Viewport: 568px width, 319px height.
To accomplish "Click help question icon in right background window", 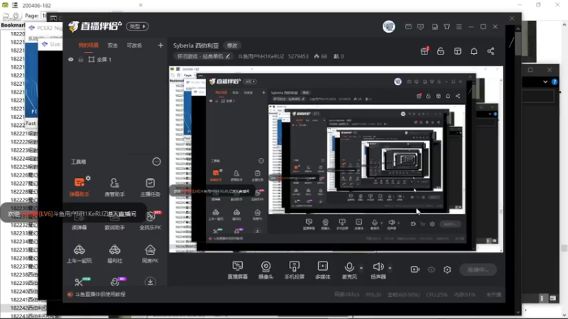I will point(555,82).
